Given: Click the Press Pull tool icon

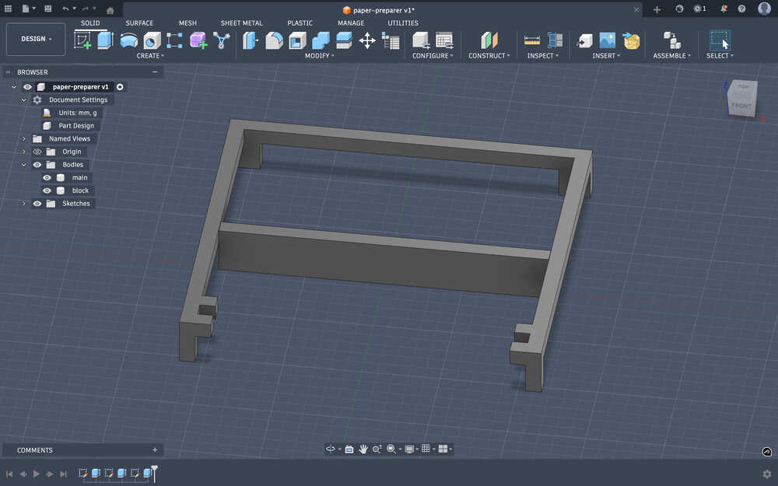Looking at the screenshot, I should click(250, 40).
